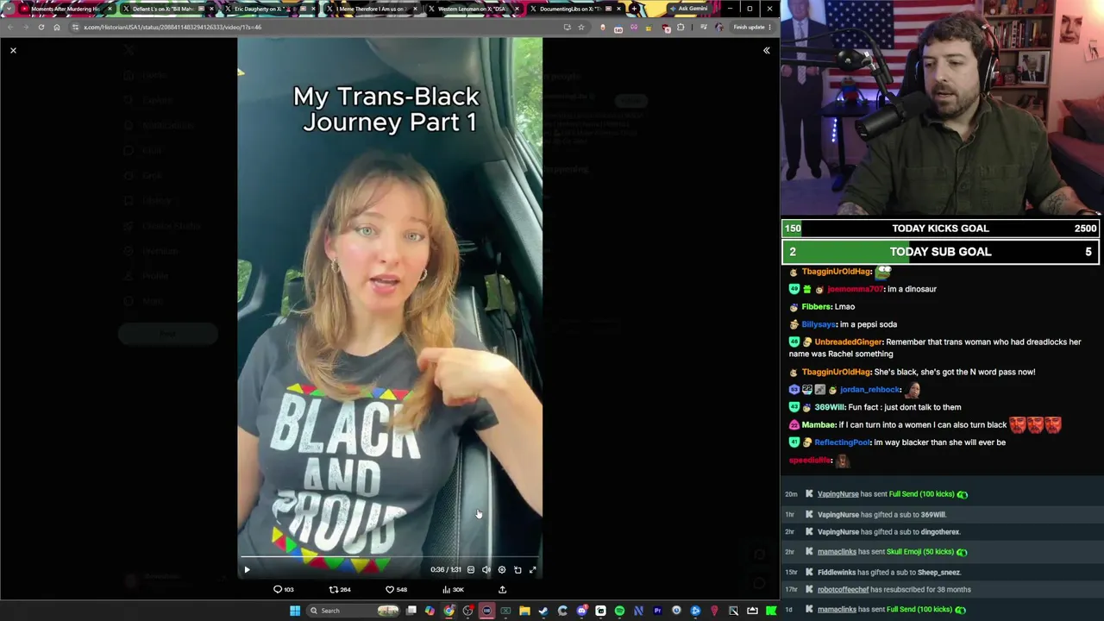Click the Today Sub Goal progress bar
This screenshot has width=1104, height=621.
[941, 252]
